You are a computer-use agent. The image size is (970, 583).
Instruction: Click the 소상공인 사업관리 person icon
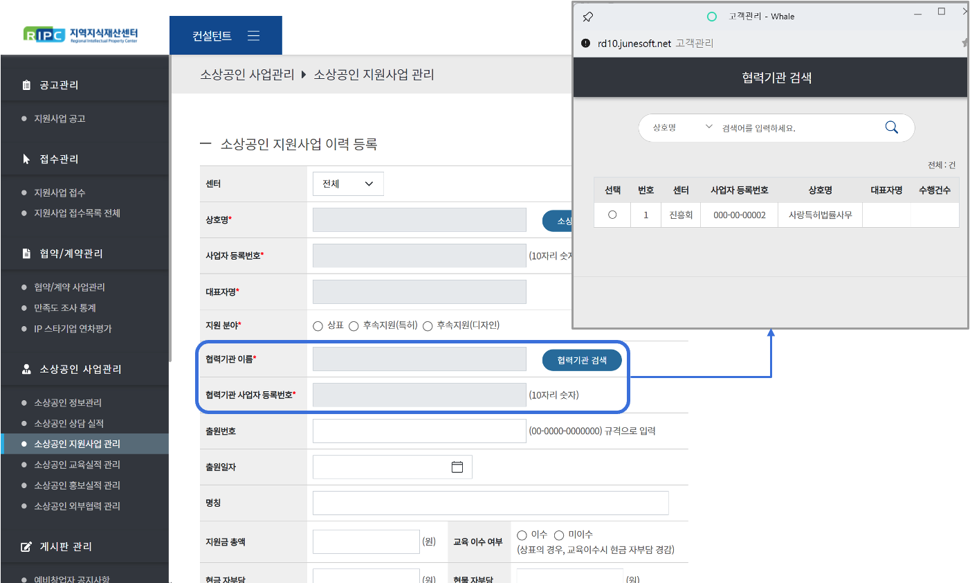pyautogui.click(x=26, y=370)
